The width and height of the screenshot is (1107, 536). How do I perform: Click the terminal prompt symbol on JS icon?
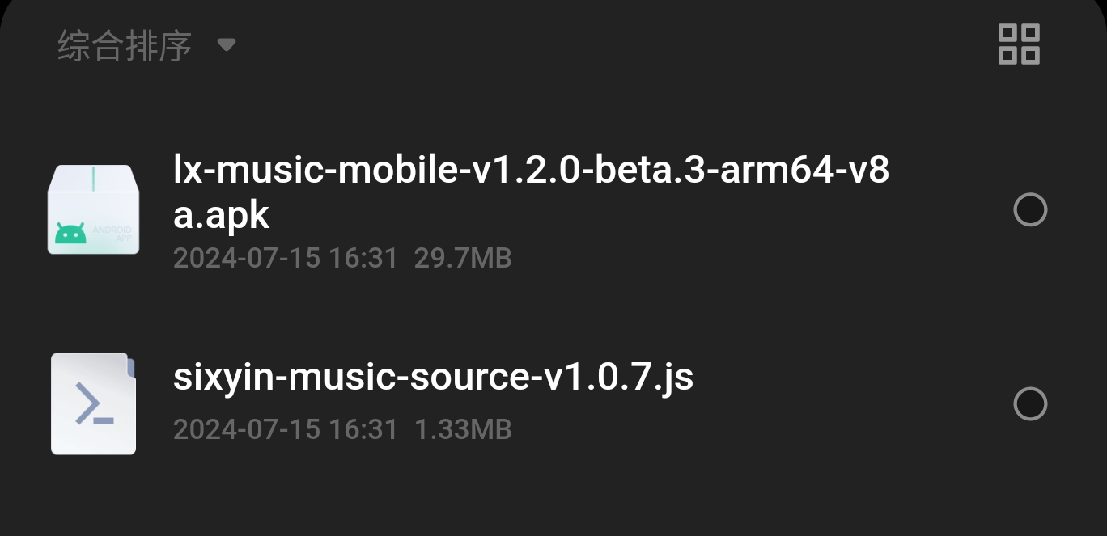click(93, 404)
